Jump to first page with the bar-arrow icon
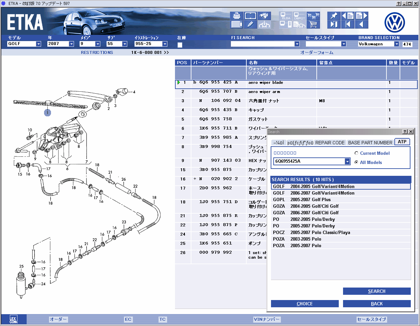The height and width of the screenshot is (326, 420). 348,24
